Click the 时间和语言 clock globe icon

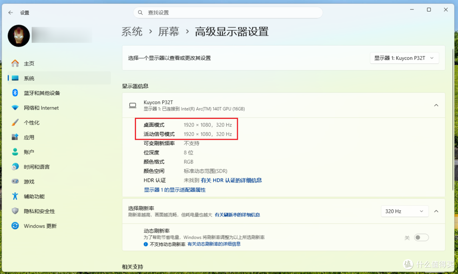[x=15, y=167]
